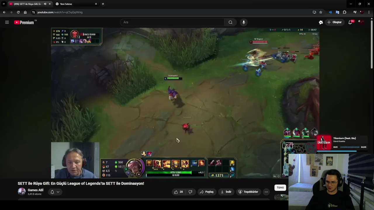This screenshot has height=210, width=374.
Task: Dislike the video
Action: pos(191,192)
